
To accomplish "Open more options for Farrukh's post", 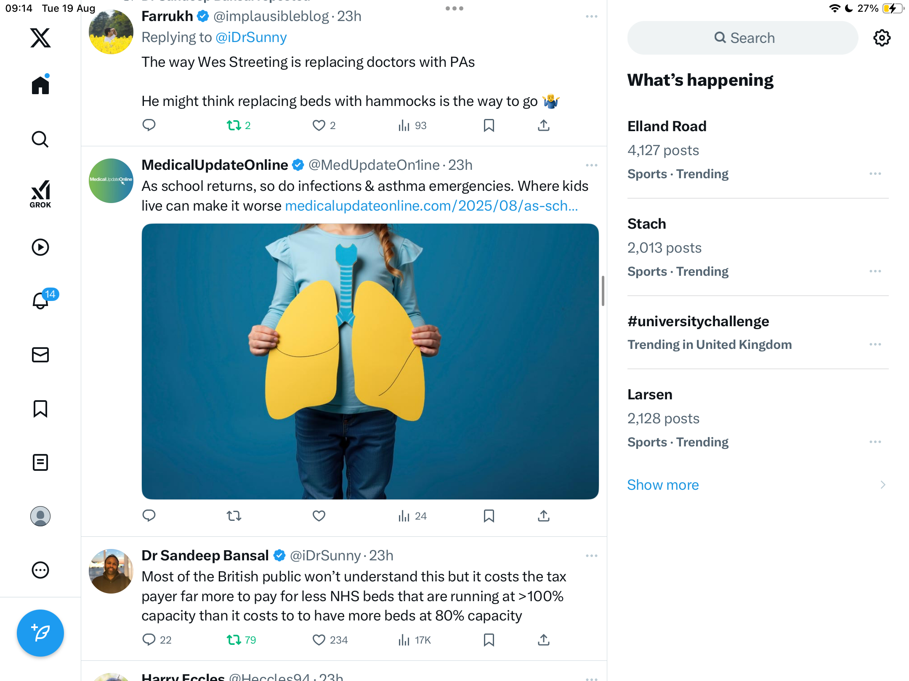I will pyautogui.click(x=591, y=16).
